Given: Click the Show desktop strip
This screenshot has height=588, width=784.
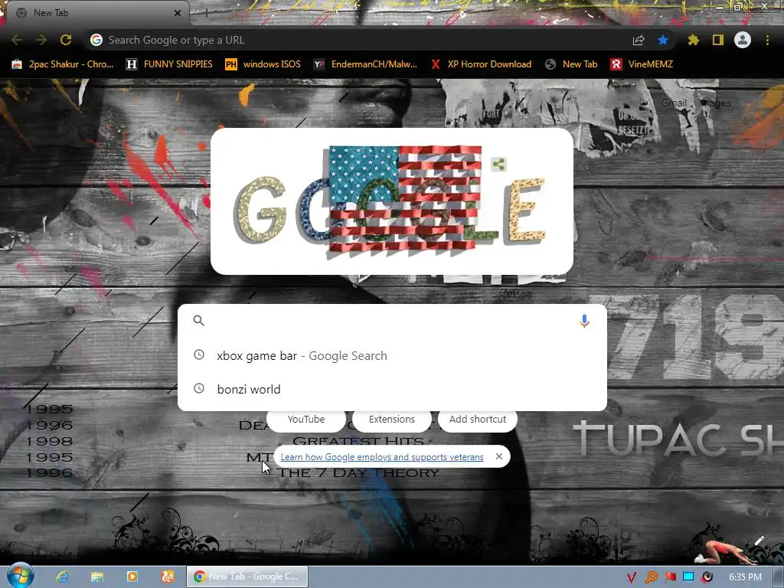Looking at the screenshot, I should 779,577.
